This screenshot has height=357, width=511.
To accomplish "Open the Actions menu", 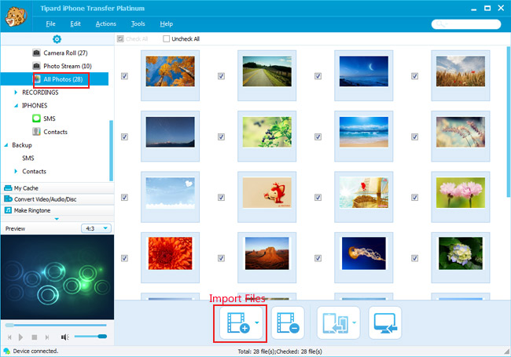I will 106,24.
